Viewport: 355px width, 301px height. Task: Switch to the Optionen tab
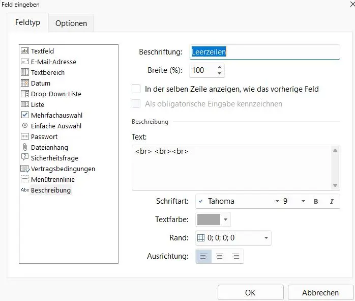pyautogui.click(x=71, y=23)
